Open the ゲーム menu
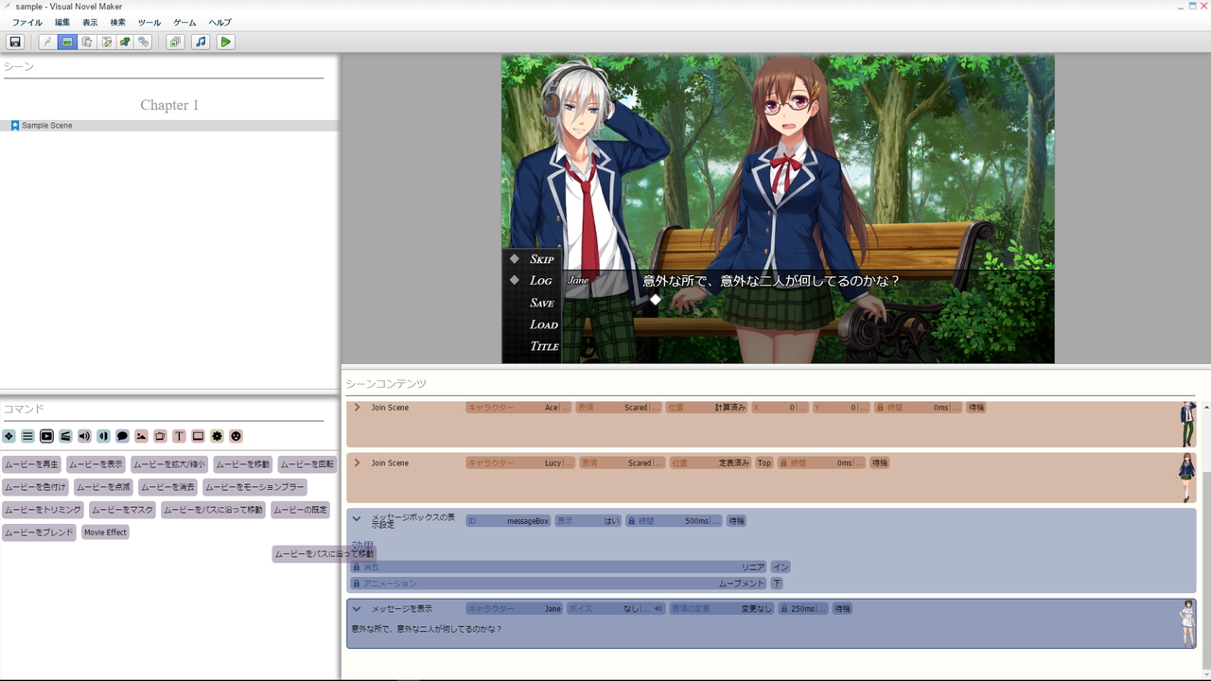 (x=184, y=22)
